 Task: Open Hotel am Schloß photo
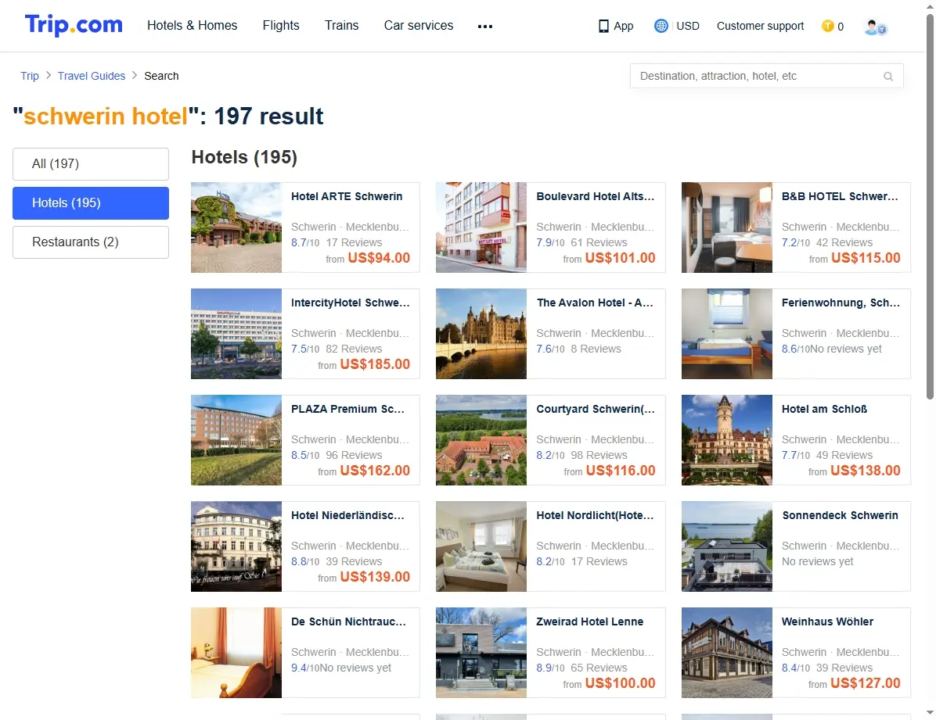[x=727, y=439]
